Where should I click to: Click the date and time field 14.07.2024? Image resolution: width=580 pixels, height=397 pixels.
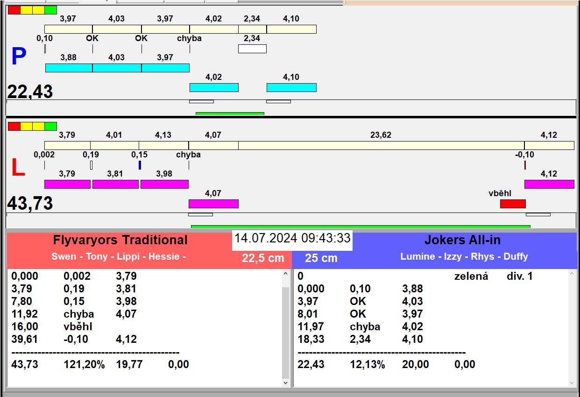click(x=292, y=238)
